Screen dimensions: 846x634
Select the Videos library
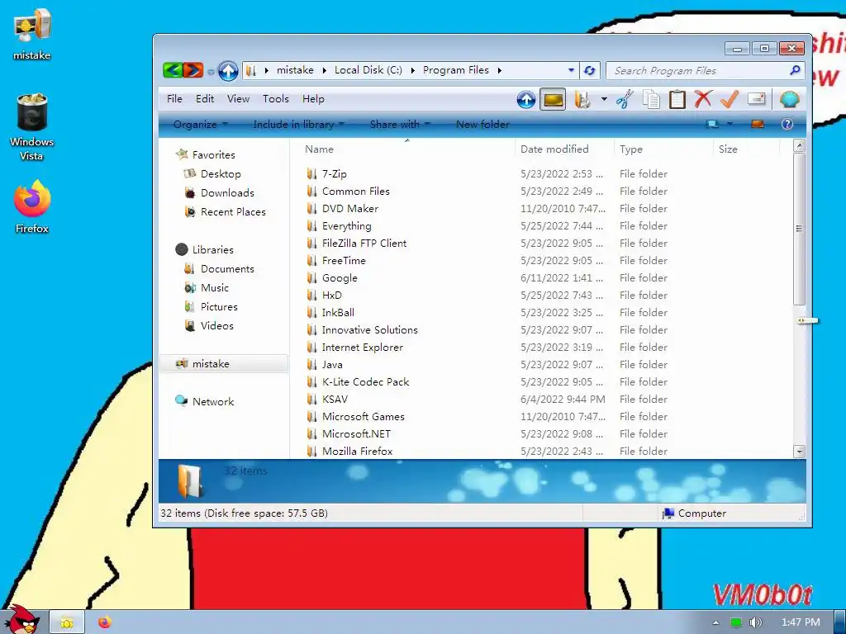(217, 325)
